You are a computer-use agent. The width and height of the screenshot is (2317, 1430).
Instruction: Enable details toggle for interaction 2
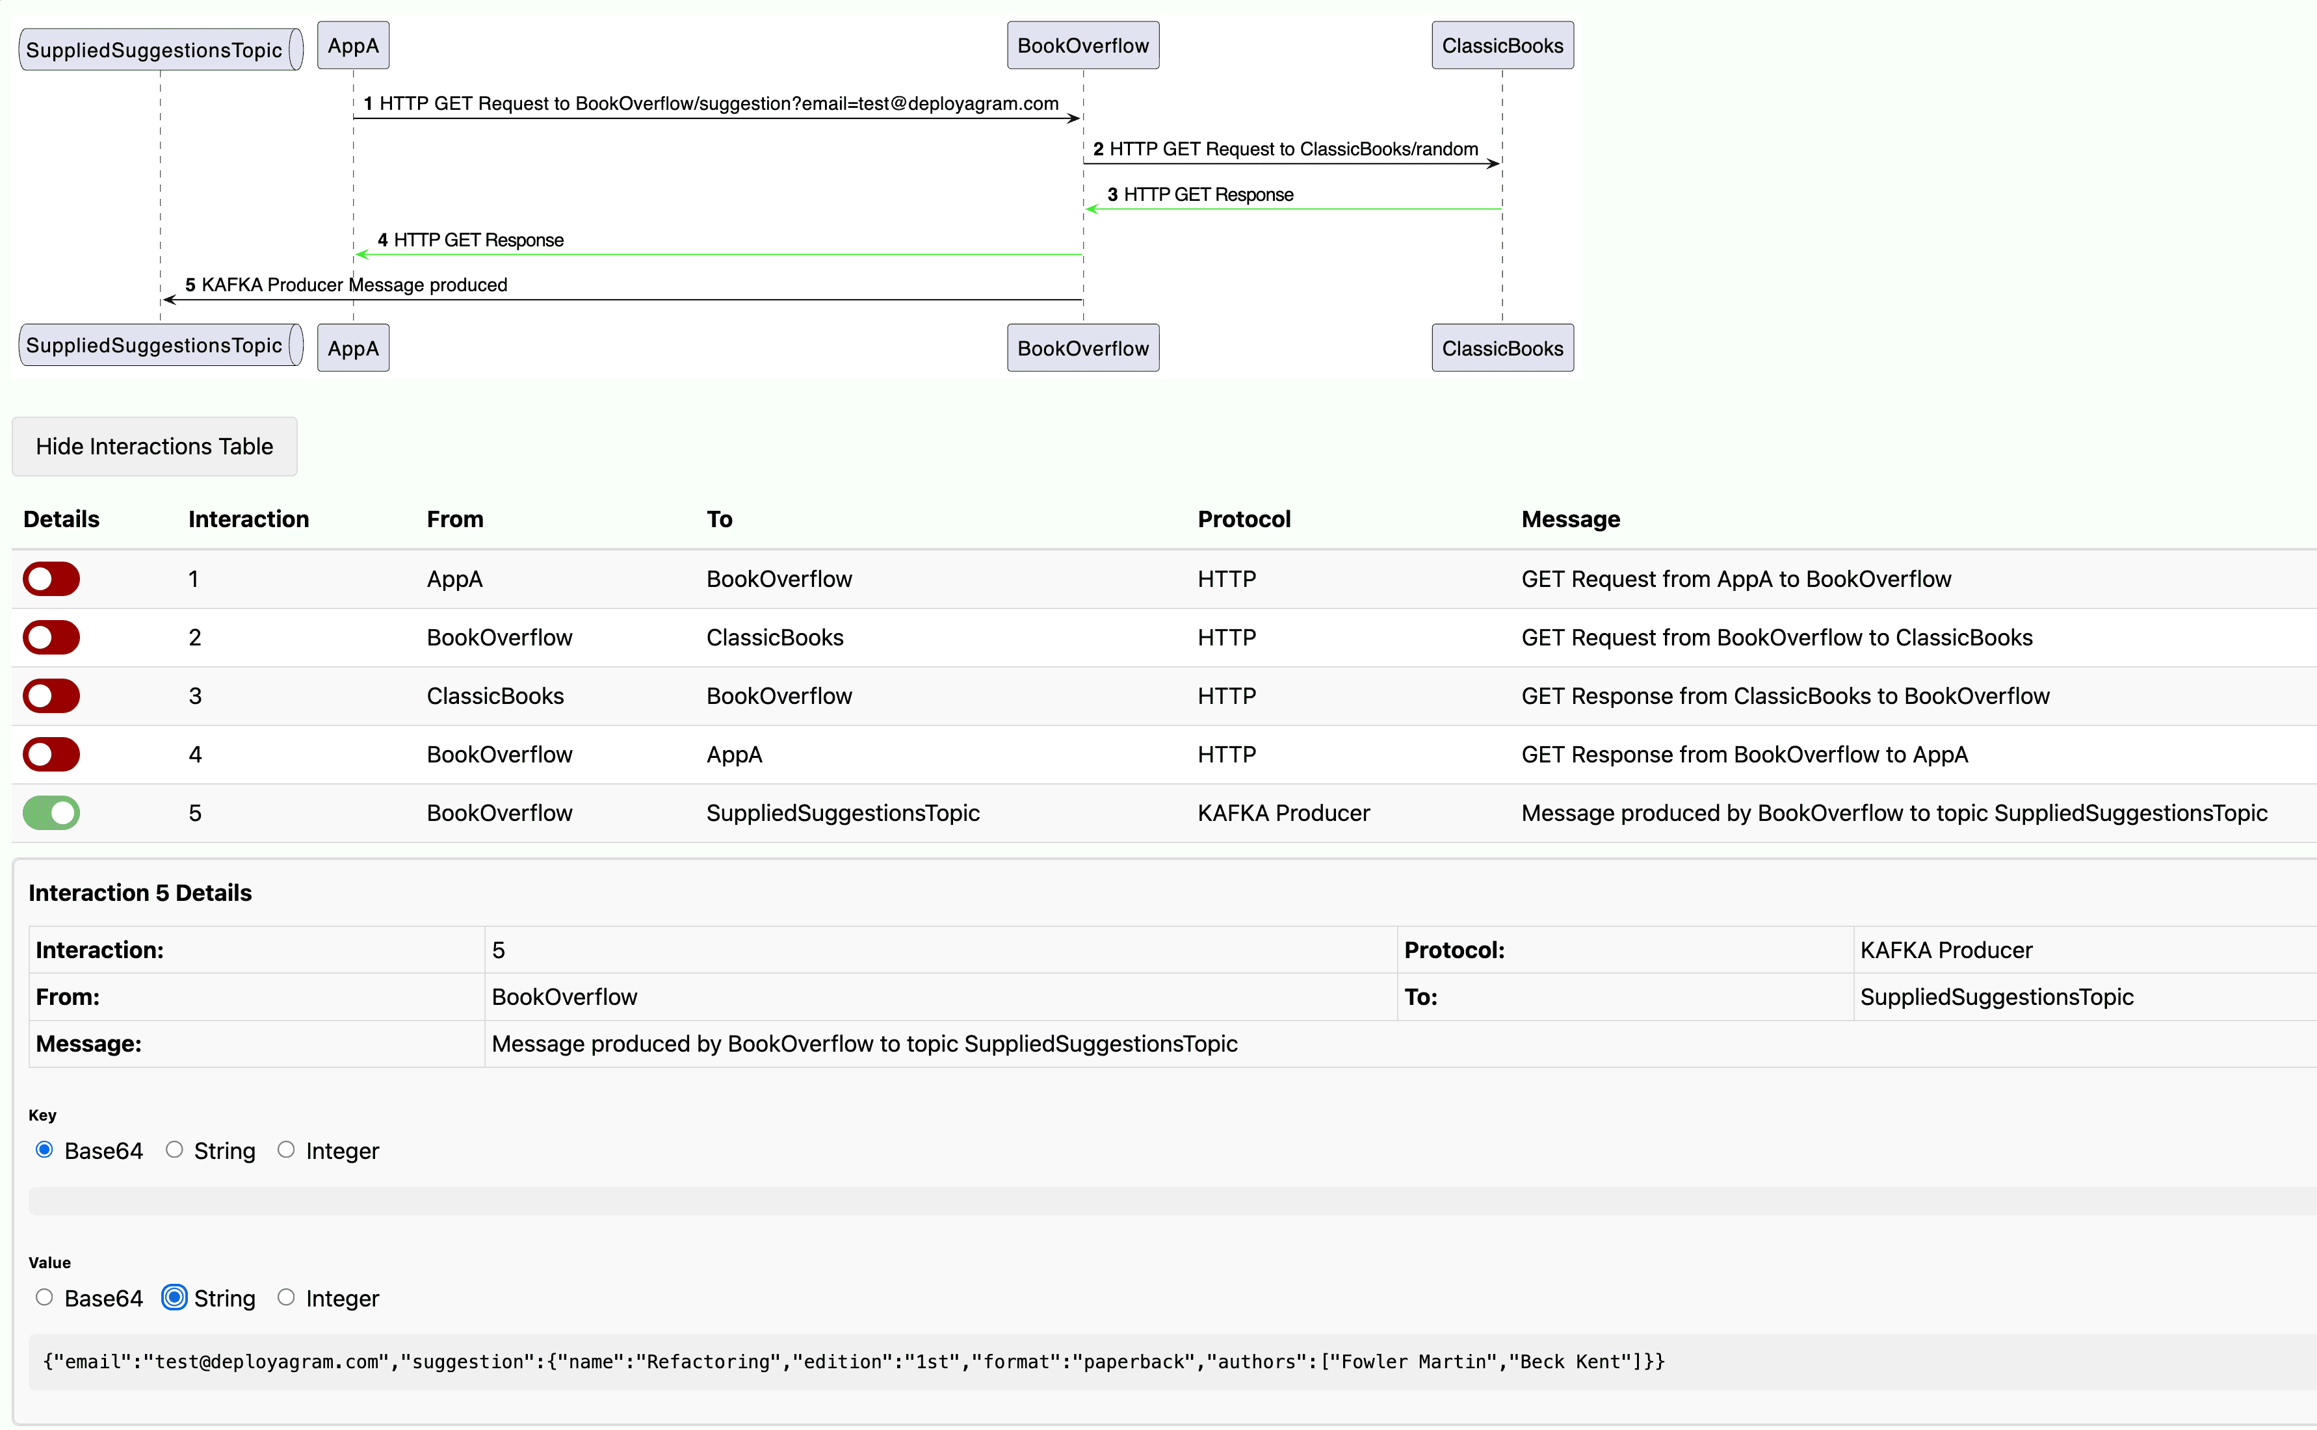coord(51,636)
